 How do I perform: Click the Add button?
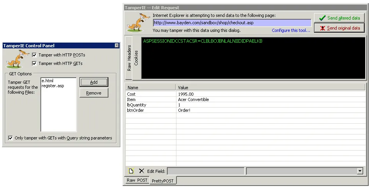(94, 82)
